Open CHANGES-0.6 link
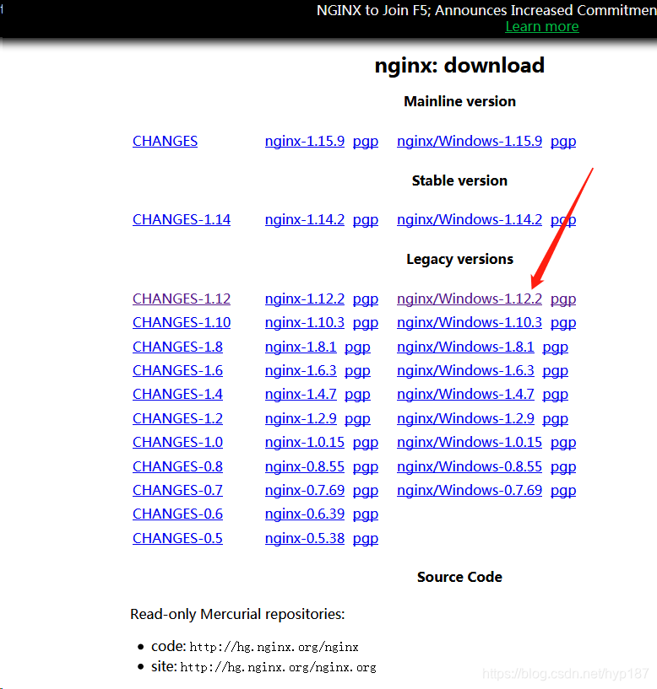This screenshot has height=689, width=657. point(177,514)
